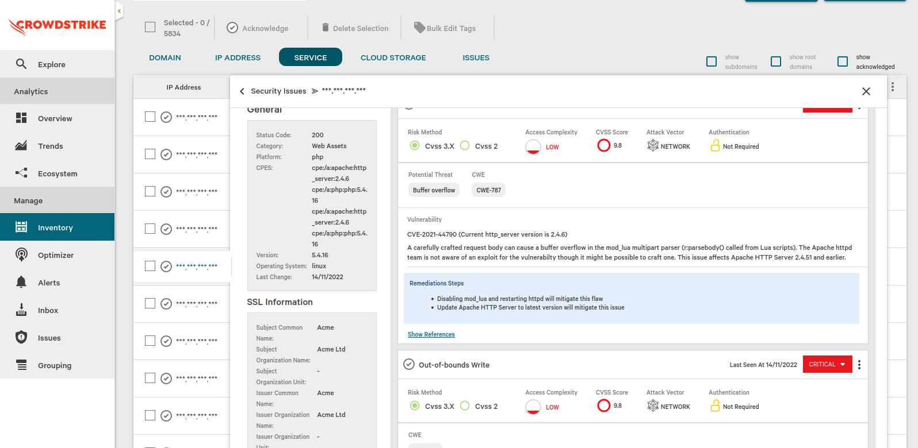Screen dimensions: 918x448
Task: Click the Bulk Edit Tags button
Action: [445, 28]
